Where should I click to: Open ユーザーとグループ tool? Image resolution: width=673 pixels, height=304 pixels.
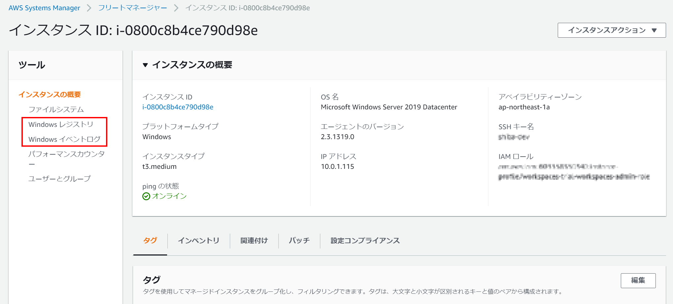coord(59,179)
